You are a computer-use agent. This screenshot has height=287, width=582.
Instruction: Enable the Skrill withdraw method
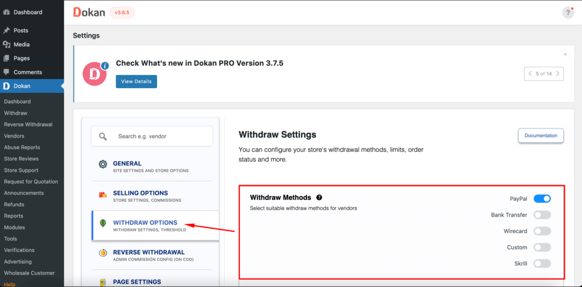542,264
